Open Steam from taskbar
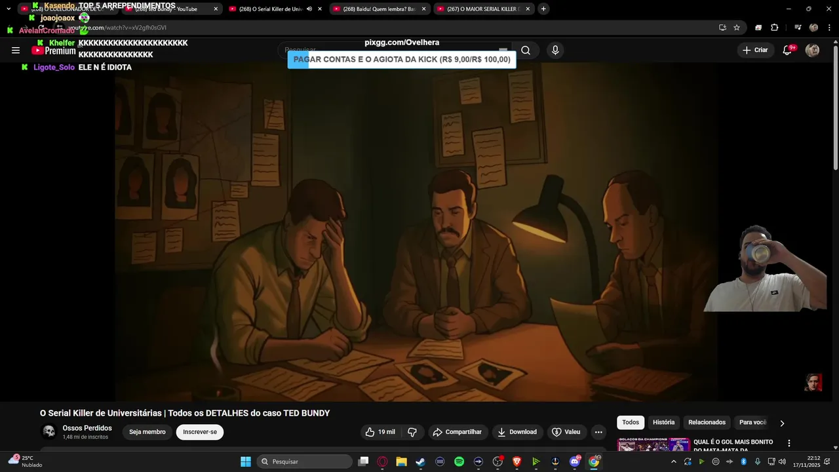This screenshot has width=839, height=472. pos(420,462)
